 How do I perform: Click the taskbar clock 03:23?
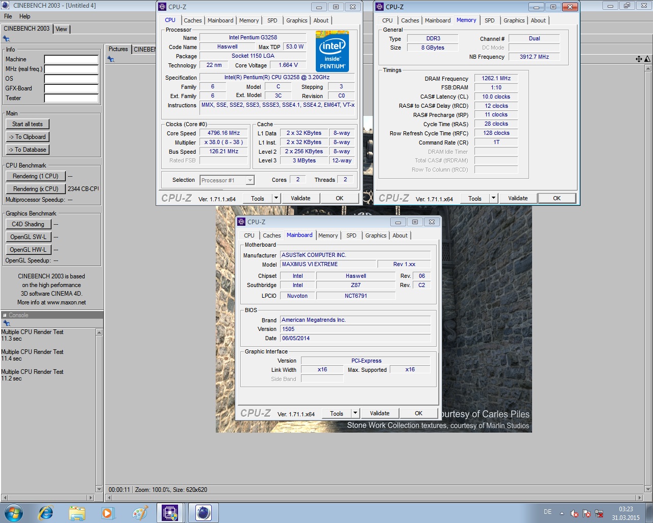pyautogui.click(x=626, y=509)
